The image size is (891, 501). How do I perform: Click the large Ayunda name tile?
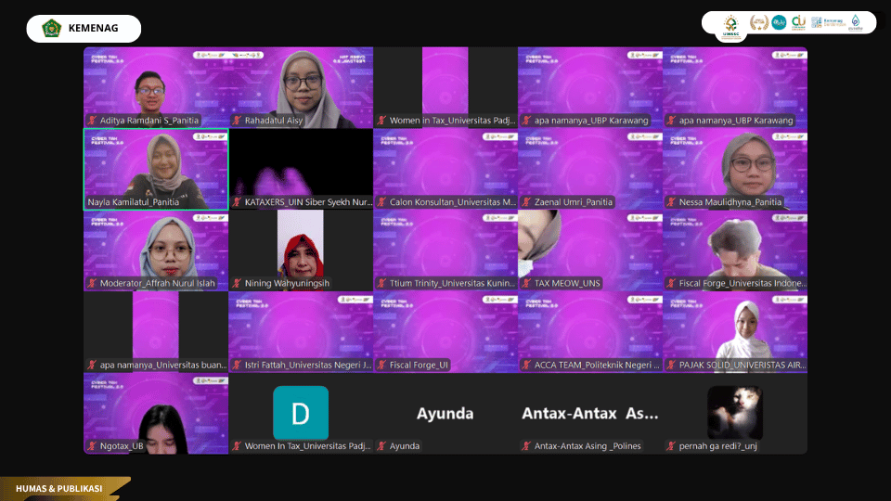[x=445, y=414]
